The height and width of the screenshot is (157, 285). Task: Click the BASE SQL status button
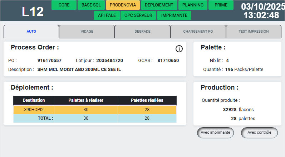tap(92, 5)
